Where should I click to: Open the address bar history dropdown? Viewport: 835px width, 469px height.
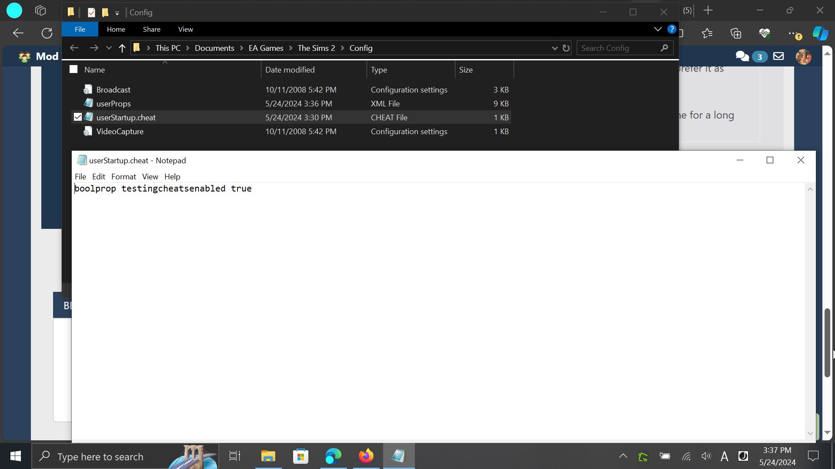[x=554, y=48]
